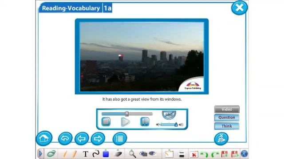The width and height of the screenshot is (284, 159).
Task: Open the globe web icon
Action: [244, 154]
